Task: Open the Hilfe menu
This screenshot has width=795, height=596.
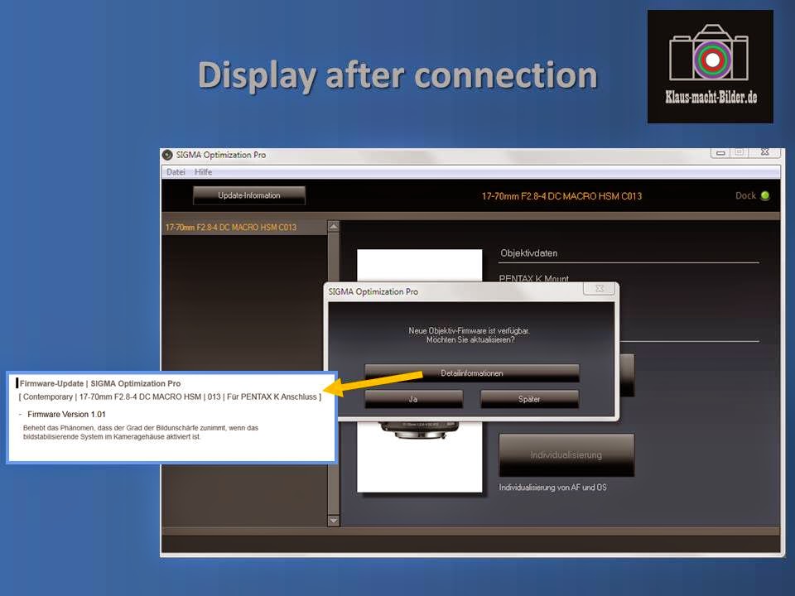Action: (x=204, y=172)
